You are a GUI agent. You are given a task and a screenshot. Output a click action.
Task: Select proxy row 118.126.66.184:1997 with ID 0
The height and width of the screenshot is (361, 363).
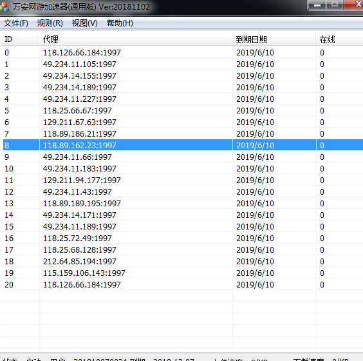pyautogui.click(x=181, y=53)
